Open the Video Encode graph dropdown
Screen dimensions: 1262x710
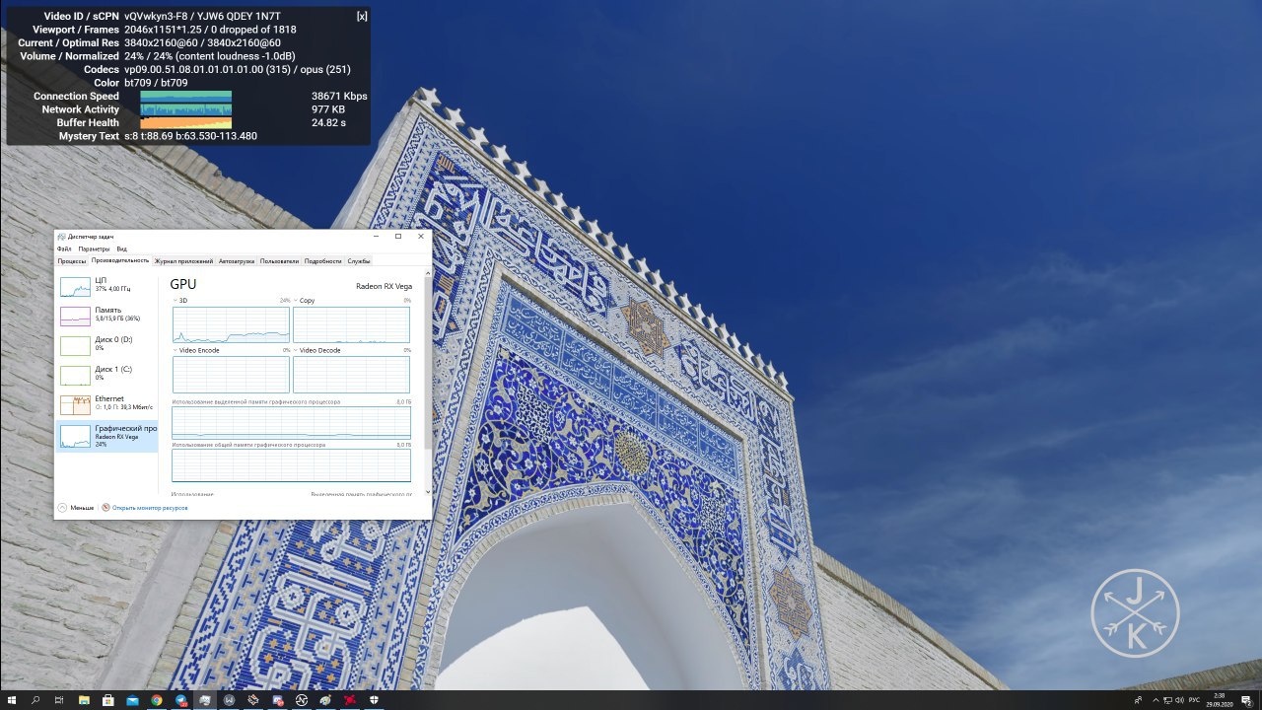(196, 350)
